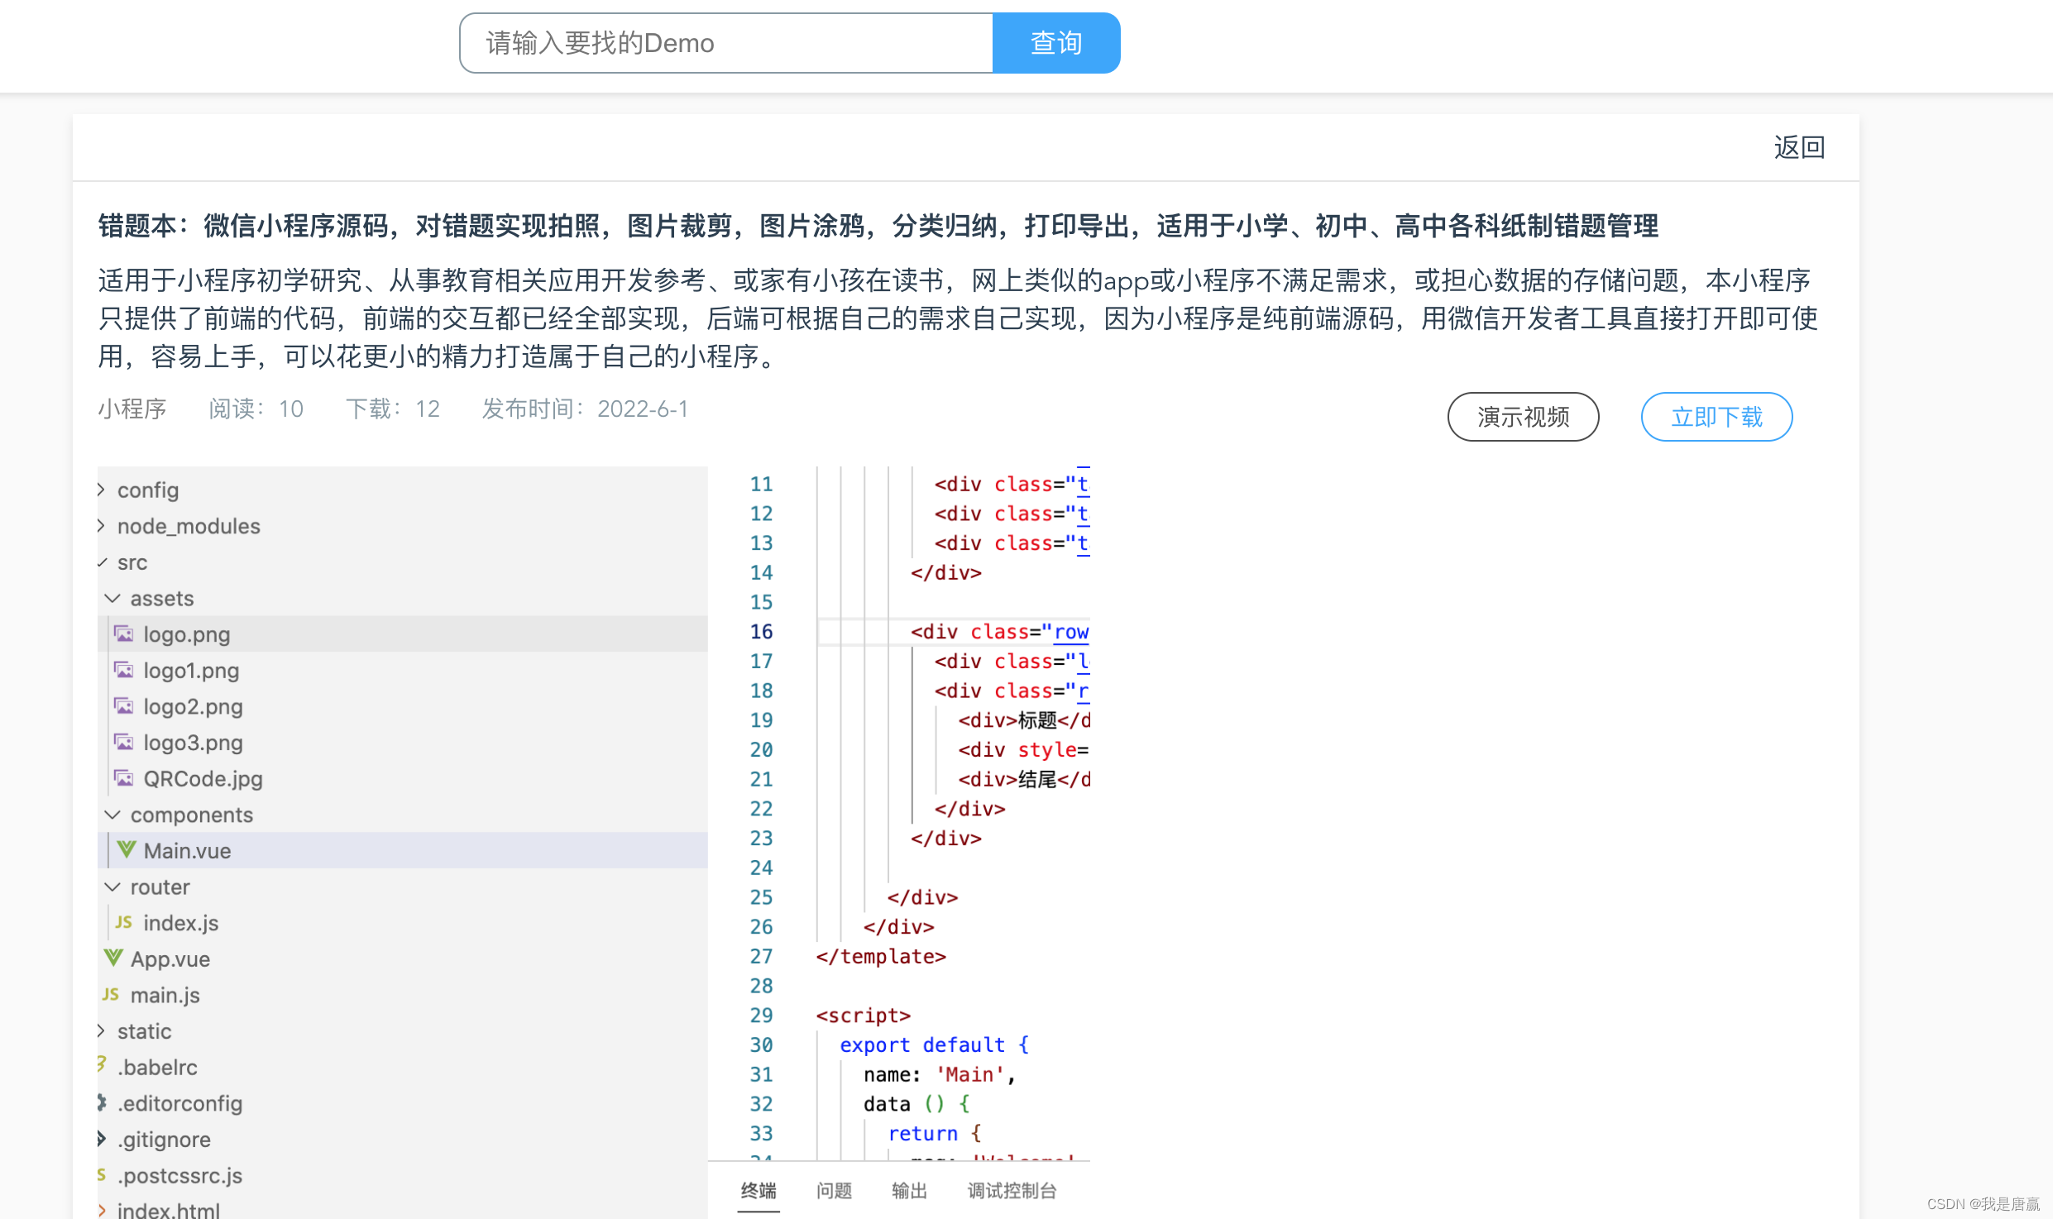Click the logo1.png image file icon
Screen dimensions: 2053x1219
coord(124,671)
